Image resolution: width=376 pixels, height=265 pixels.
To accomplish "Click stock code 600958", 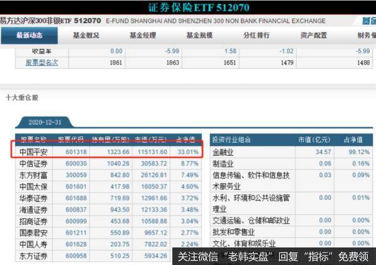I will tap(76, 256).
